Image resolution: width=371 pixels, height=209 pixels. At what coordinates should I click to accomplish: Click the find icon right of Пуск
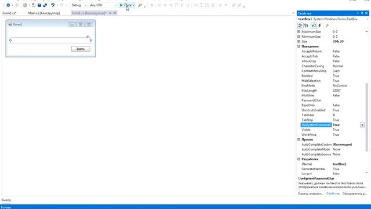[140, 5]
